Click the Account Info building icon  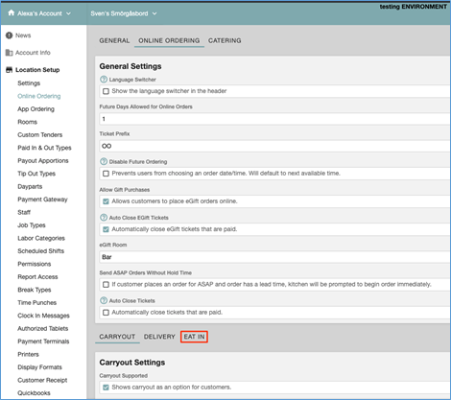tap(9, 53)
